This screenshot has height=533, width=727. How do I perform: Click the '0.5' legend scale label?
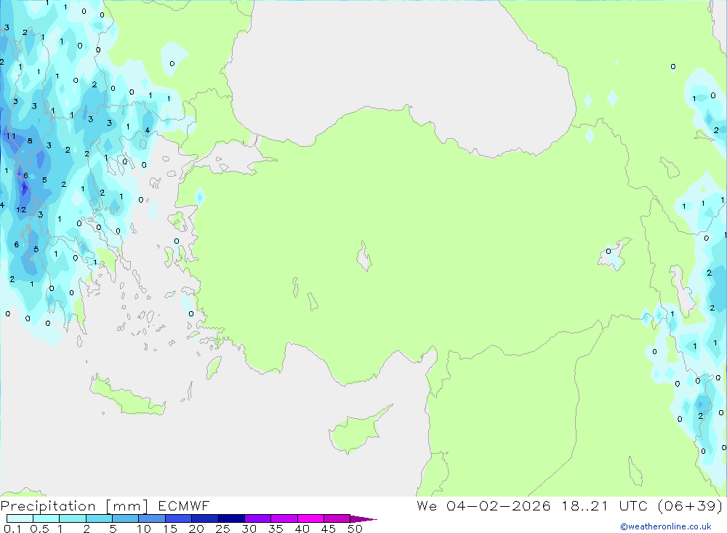(39, 529)
